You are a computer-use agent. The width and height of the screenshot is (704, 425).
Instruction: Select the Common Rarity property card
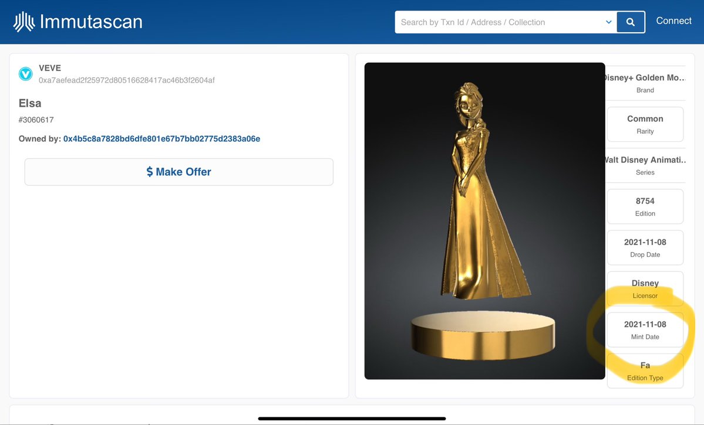point(645,124)
